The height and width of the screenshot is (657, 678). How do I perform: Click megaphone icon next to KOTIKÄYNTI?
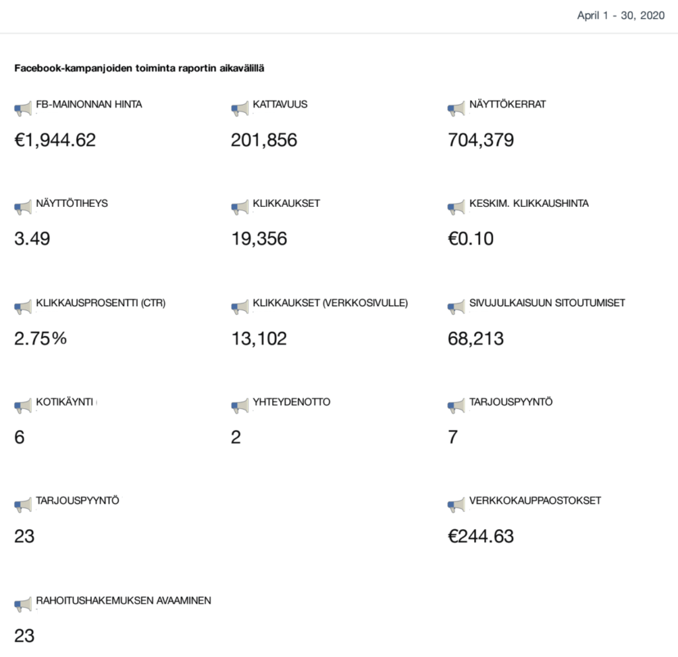23,406
